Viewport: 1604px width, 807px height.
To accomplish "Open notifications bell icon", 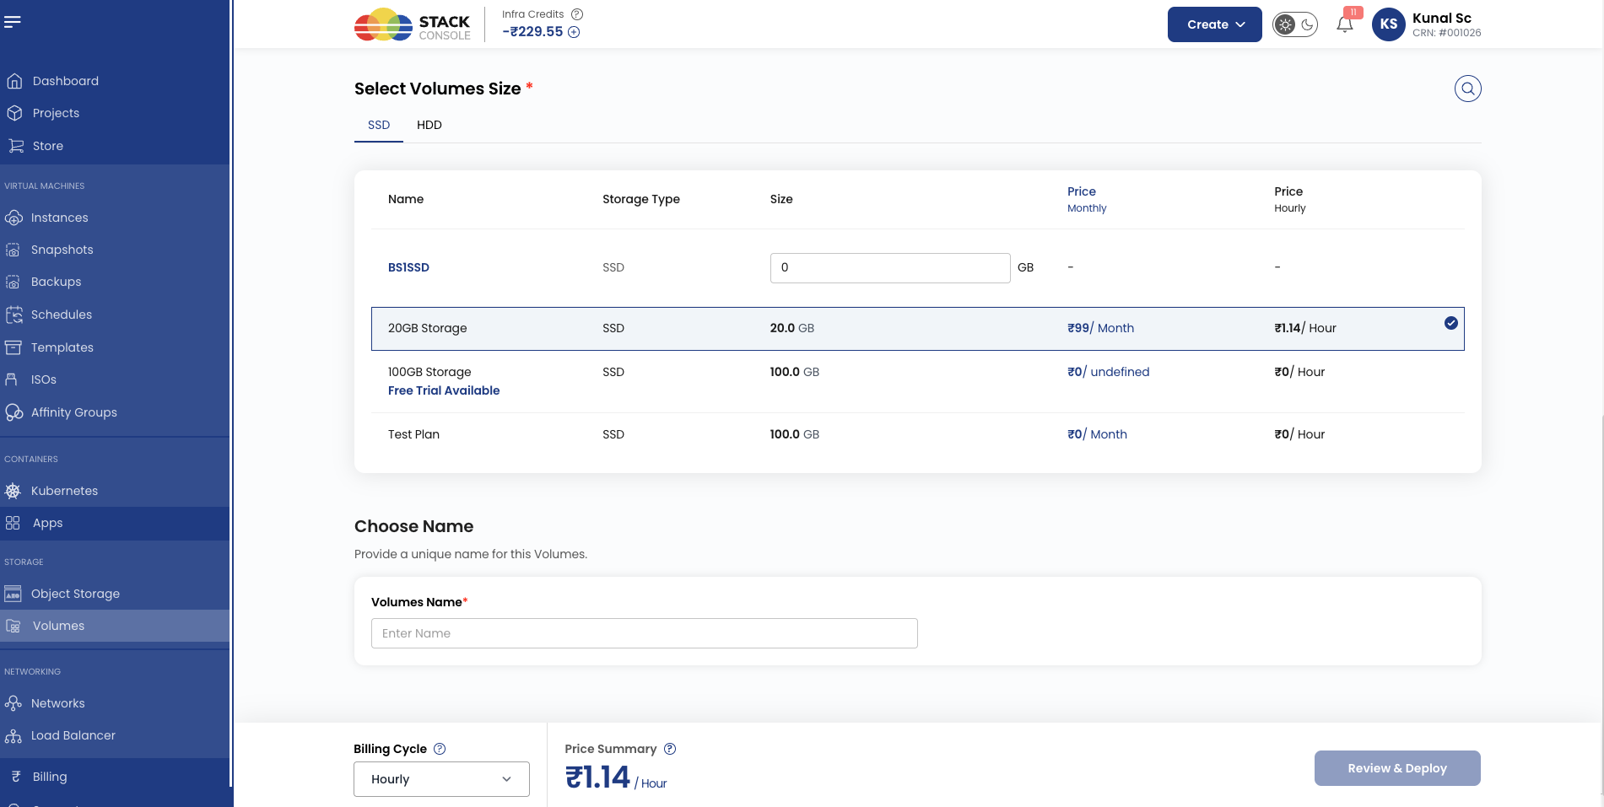I will [x=1345, y=24].
